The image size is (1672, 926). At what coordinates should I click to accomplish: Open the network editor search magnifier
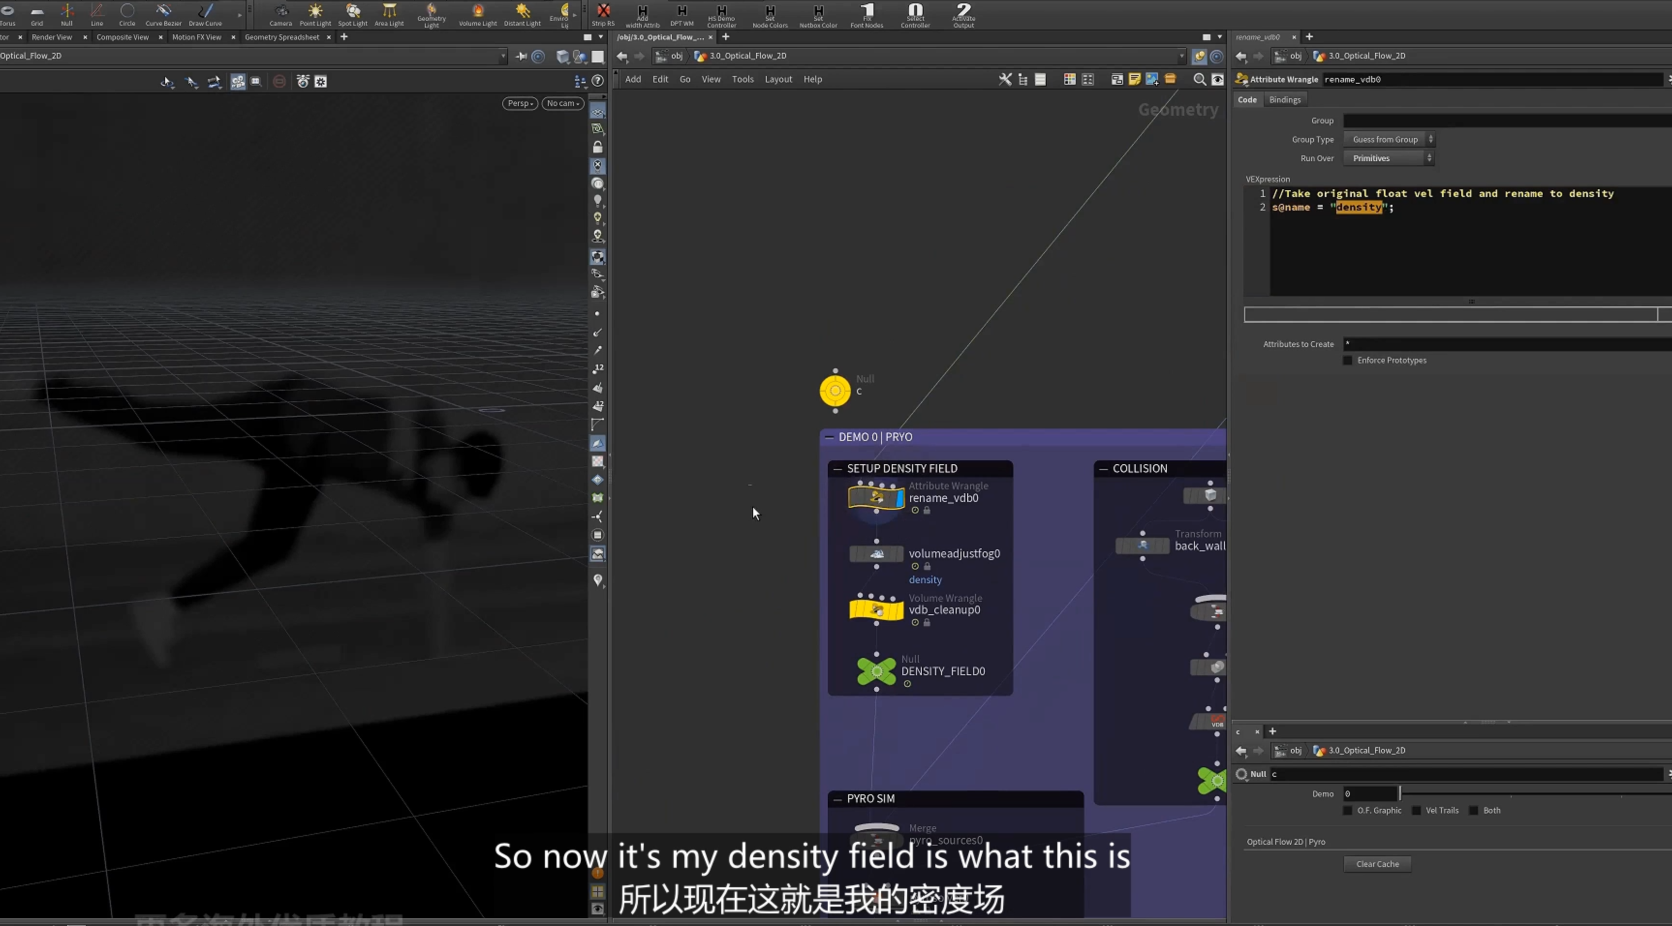tap(1199, 79)
